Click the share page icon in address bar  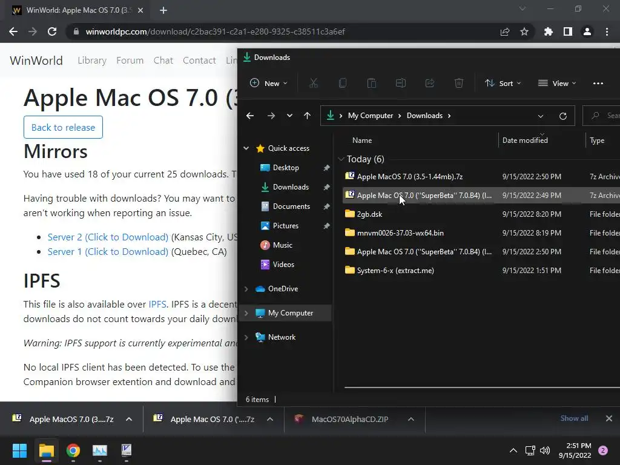(x=505, y=31)
